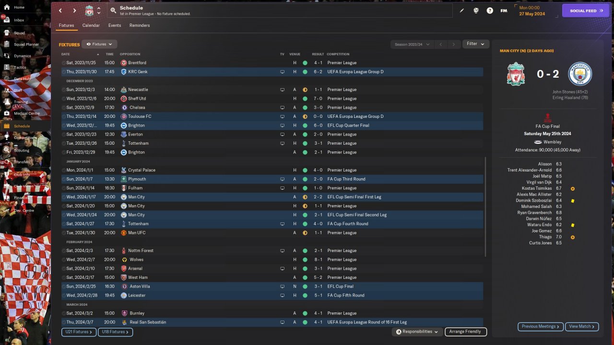Image resolution: width=614 pixels, height=345 pixels.
Task: Open the Responsibilities dropdown
Action: pyautogui.click(x=417, y=332)
